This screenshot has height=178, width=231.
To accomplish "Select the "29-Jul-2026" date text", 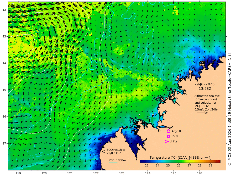I will tap(204, 84).
